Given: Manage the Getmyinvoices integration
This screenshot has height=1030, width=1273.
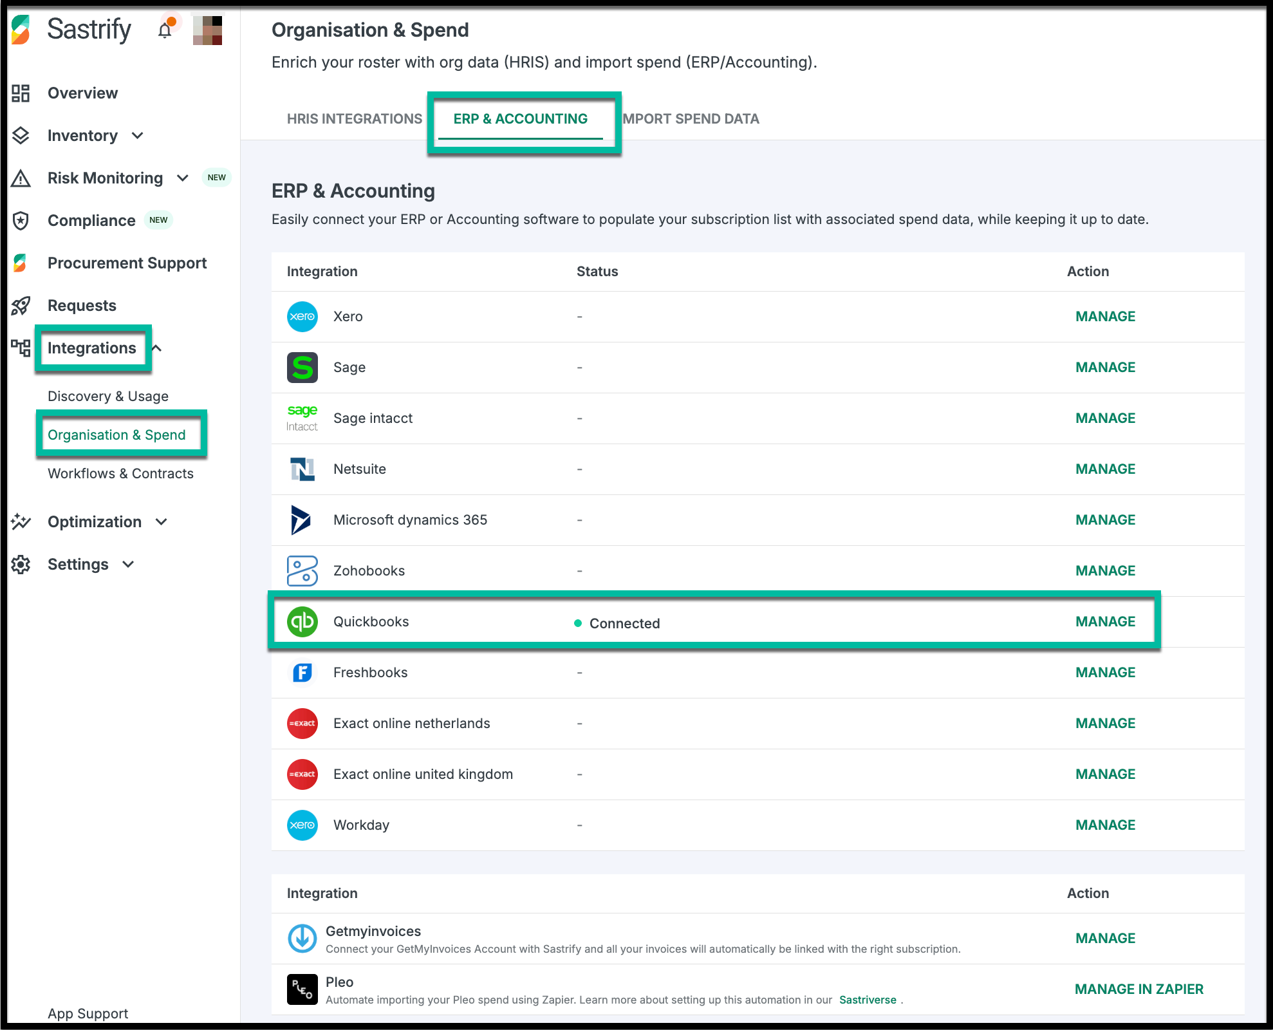Looking at the screenshot, I should pyautogui.click(x=1106, y=939).
